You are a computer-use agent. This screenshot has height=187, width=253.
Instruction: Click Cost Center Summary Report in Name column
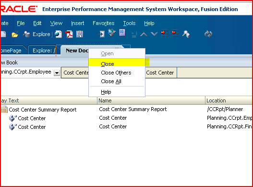click(133, 109)
